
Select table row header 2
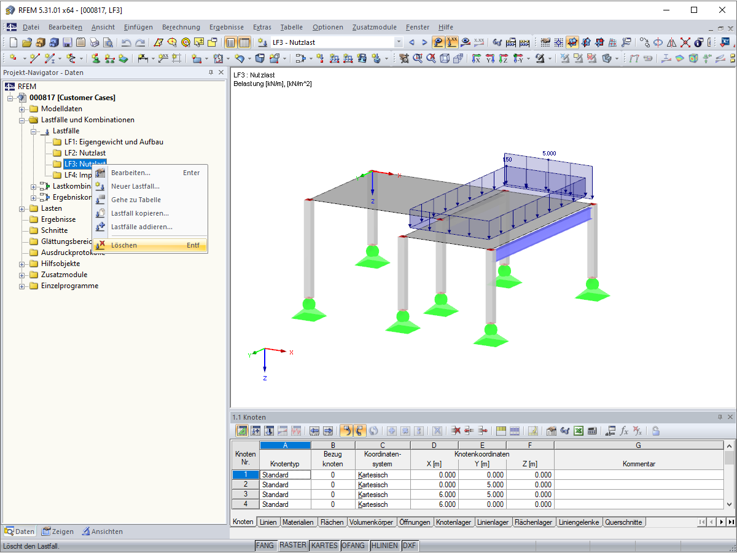[246, 485]
